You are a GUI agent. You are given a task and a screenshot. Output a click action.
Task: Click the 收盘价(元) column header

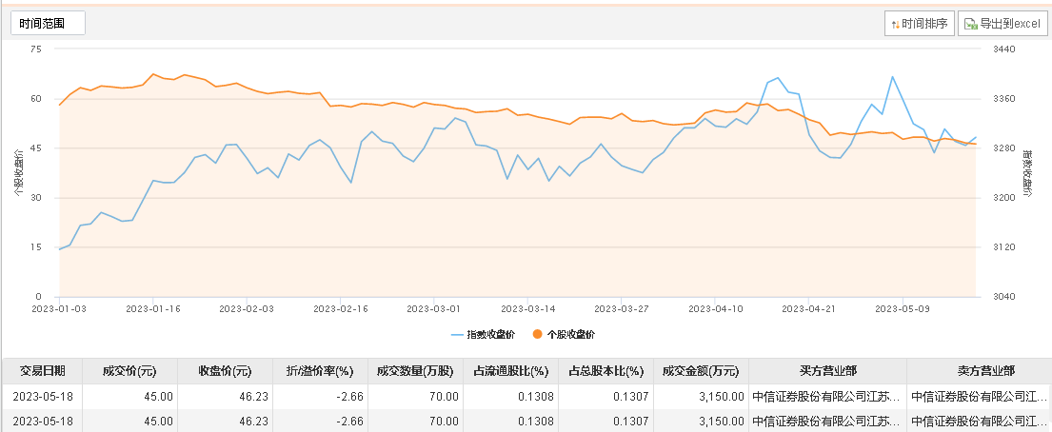pyautogui.click(x=225, y=371)
